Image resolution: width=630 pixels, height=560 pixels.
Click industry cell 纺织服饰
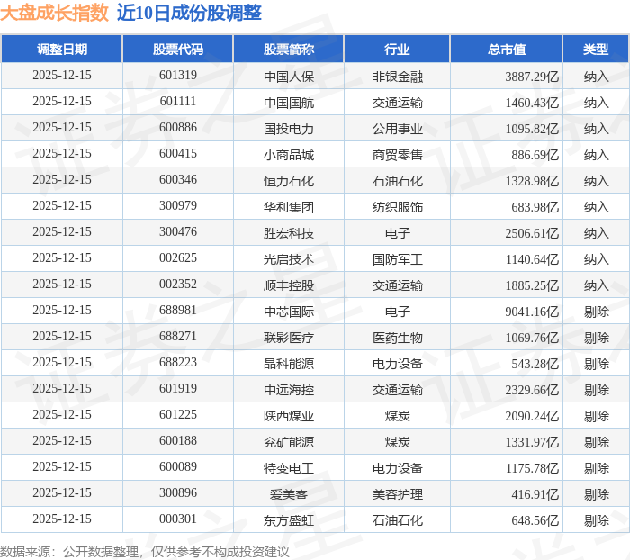coord(398,207)
